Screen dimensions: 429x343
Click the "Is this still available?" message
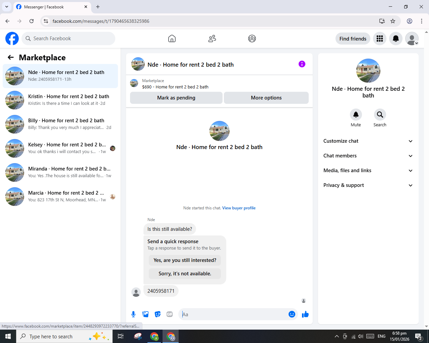[170, 229]
